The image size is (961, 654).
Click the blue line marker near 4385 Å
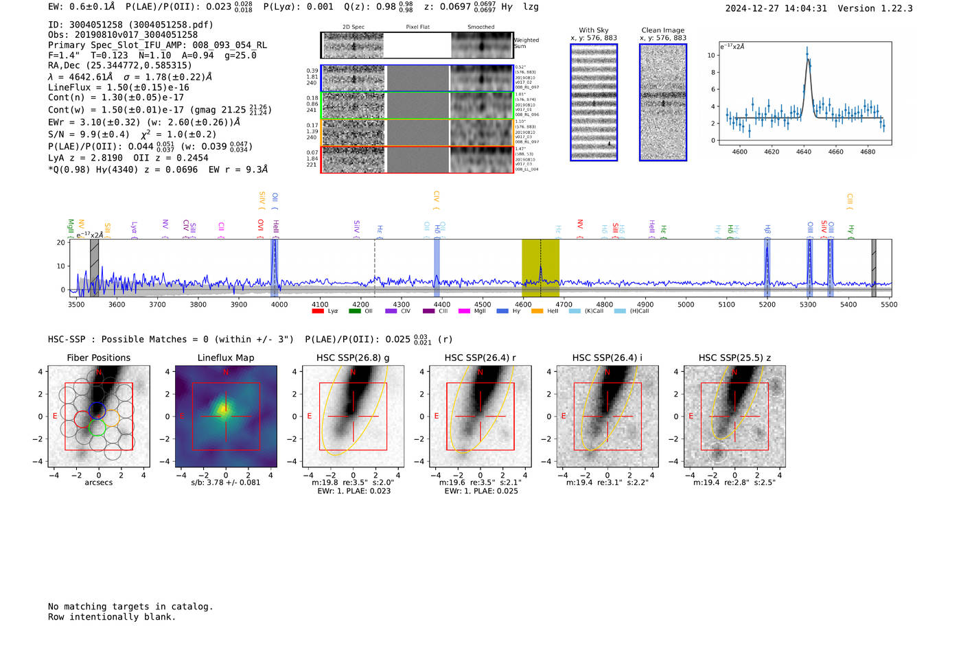(437, 268)
